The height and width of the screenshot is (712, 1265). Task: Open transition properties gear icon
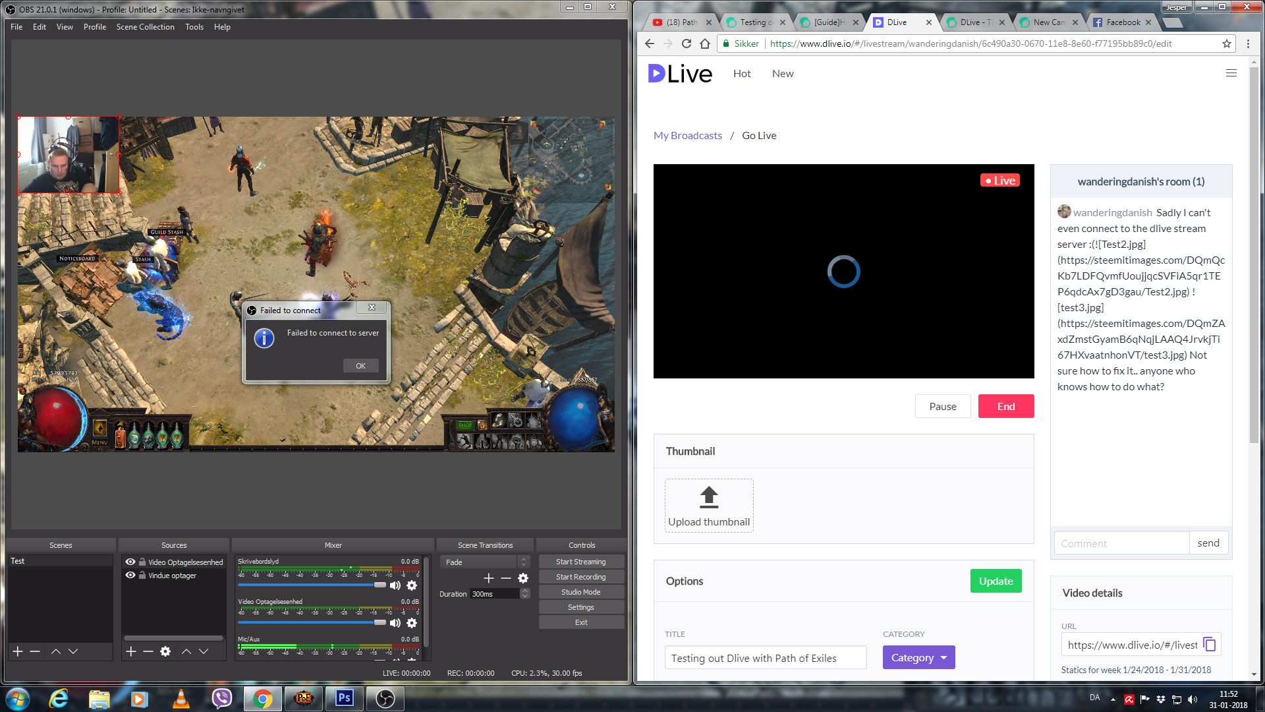point(523,578)
